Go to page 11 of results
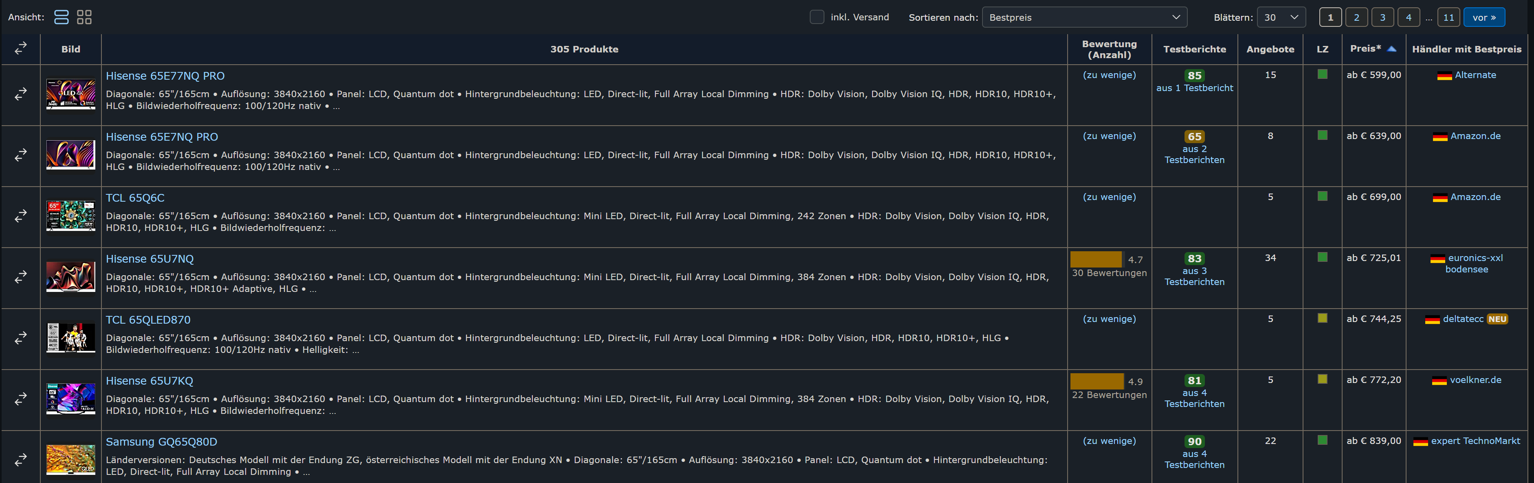1534x483 pixels. tap(1448, 17)
